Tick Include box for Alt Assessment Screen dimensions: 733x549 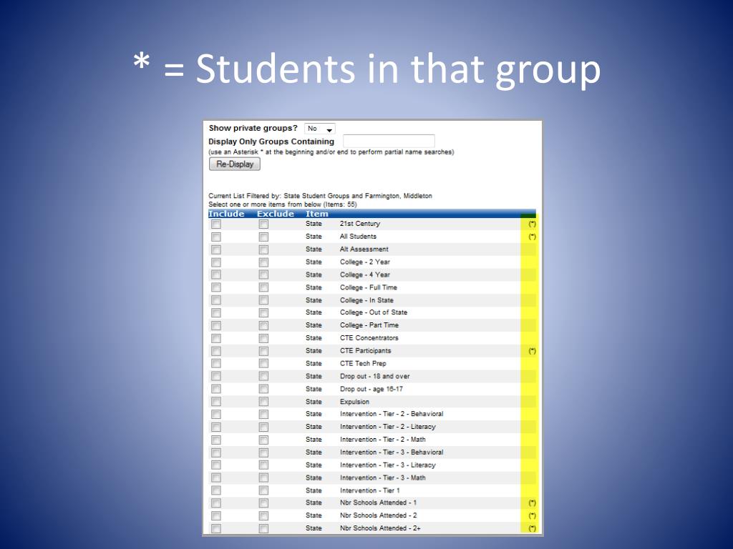[216, 249]
